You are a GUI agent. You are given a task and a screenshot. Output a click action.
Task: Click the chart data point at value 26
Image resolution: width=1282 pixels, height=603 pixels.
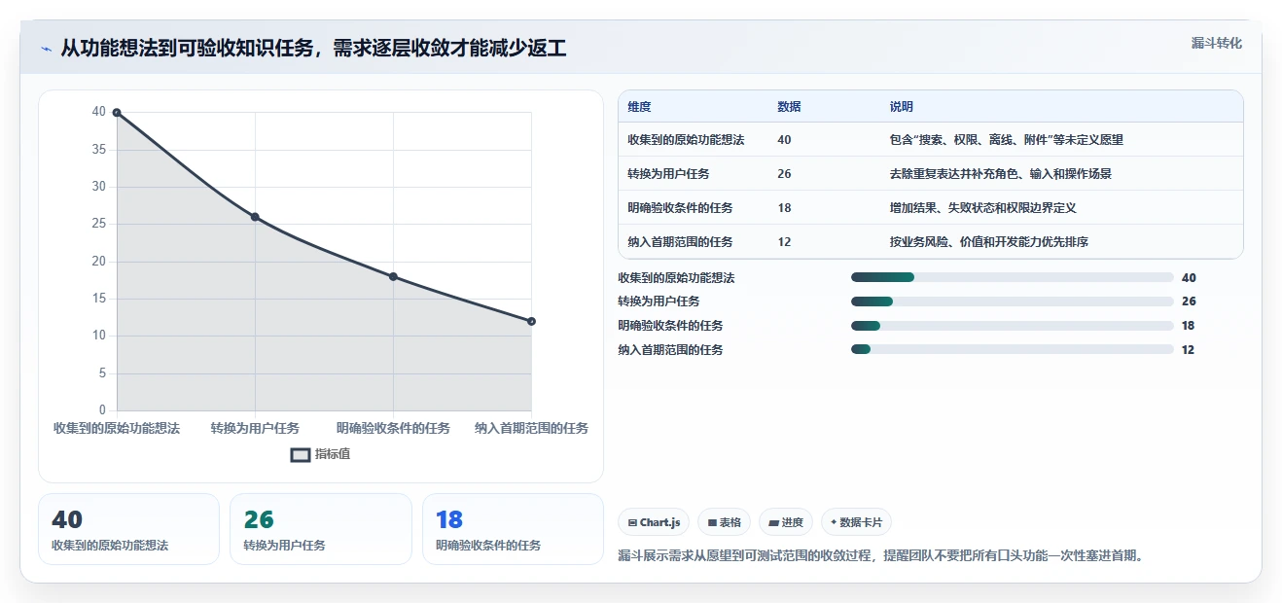tap(255, 217)
